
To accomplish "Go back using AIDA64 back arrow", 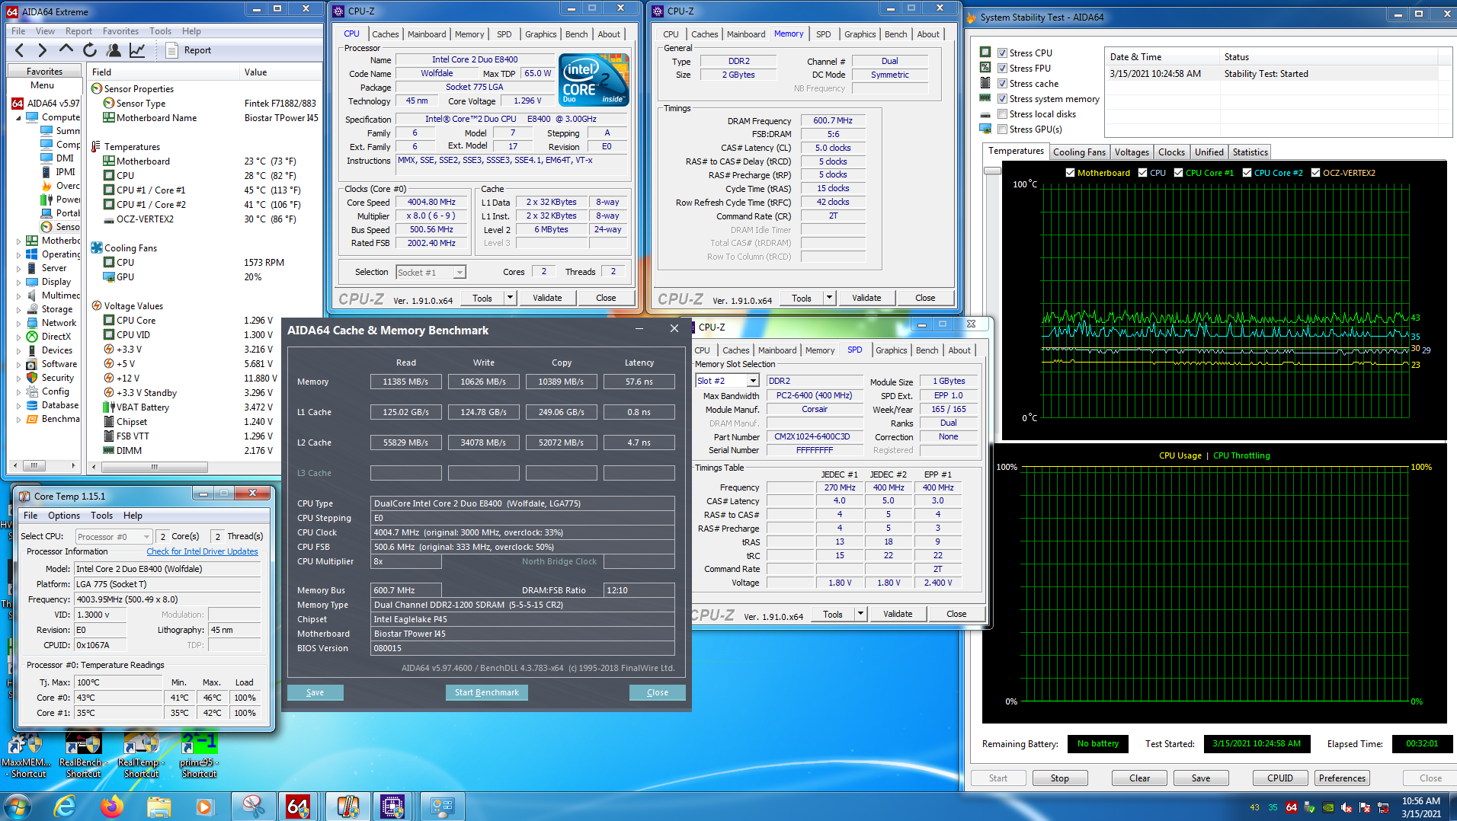I will (20, 50).
